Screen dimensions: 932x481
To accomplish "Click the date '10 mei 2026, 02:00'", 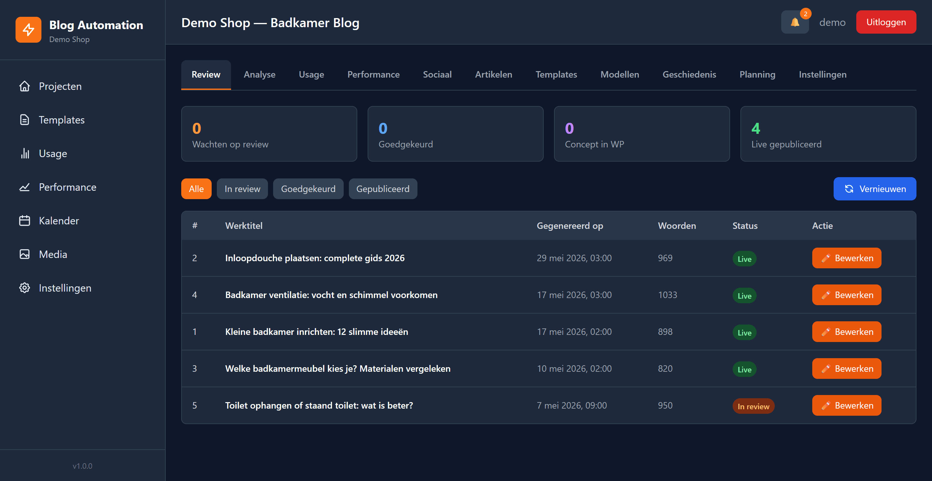I will (x=574, y=369).
